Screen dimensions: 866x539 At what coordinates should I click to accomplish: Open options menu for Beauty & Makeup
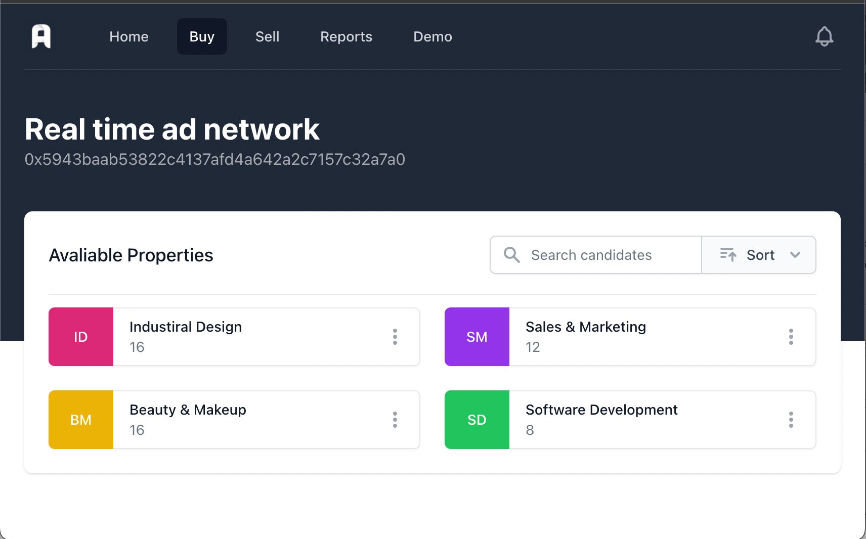coord(395,420)
